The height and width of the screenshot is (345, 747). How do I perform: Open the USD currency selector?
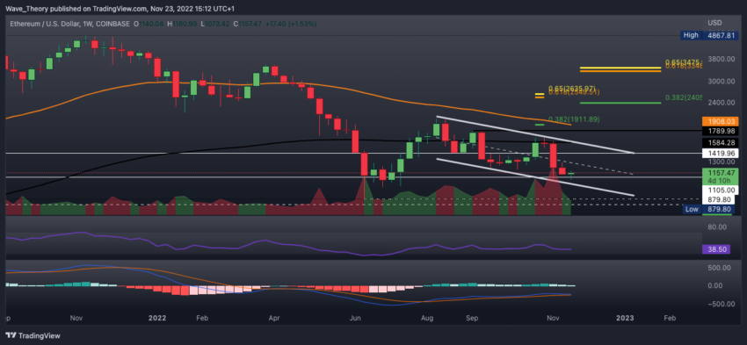tap(714, 23)
